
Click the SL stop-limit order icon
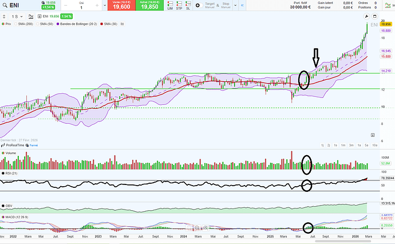click(x=188, y=6)
